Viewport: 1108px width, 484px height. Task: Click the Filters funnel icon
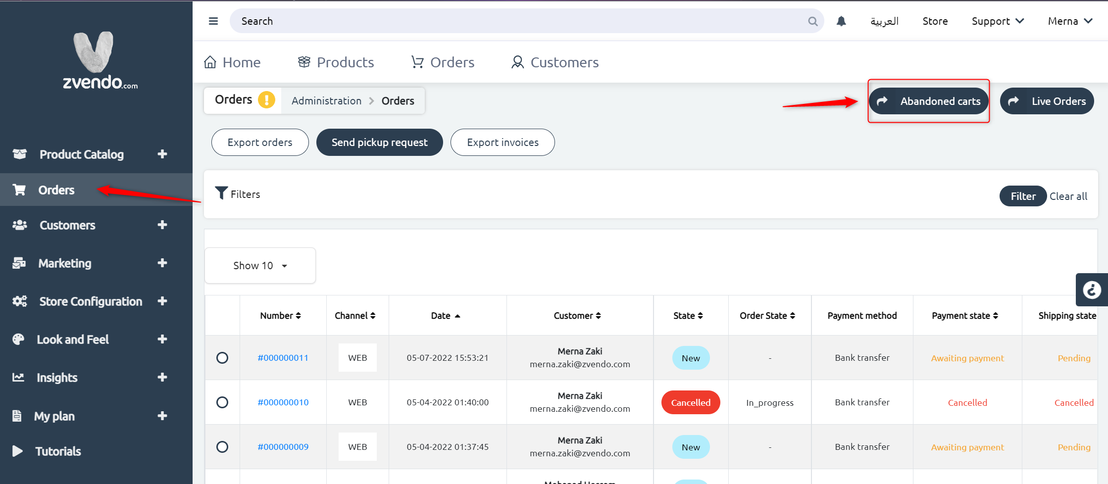click(221, 193)
